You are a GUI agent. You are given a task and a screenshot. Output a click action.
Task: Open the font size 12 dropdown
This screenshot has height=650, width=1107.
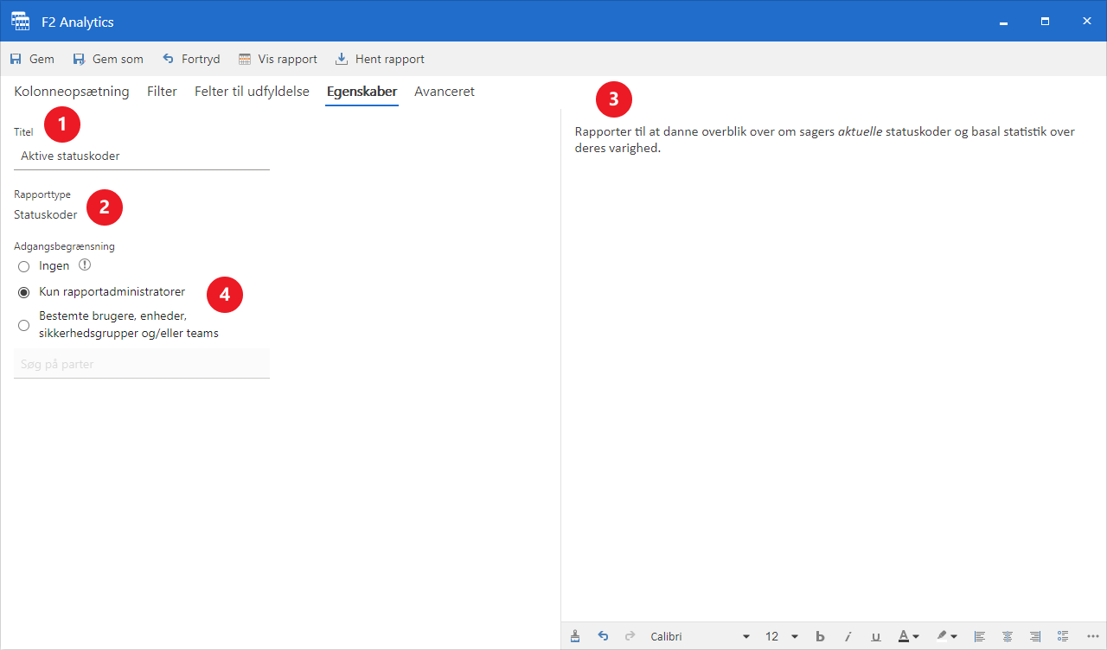pos(794,637)
